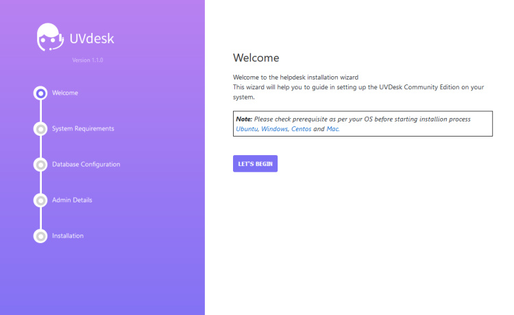Open the Ubuntu prerequisite link
The image size is (514, 315).
coord(247,129)
